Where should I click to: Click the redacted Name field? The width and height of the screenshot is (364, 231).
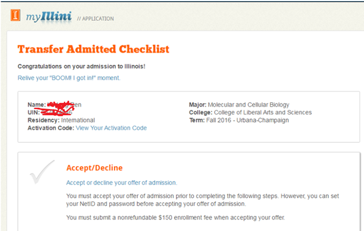click(x=55, y=105)
